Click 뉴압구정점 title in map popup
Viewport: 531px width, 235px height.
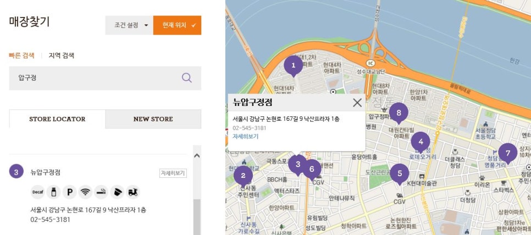pyautogui.click(x=253, y=103)
